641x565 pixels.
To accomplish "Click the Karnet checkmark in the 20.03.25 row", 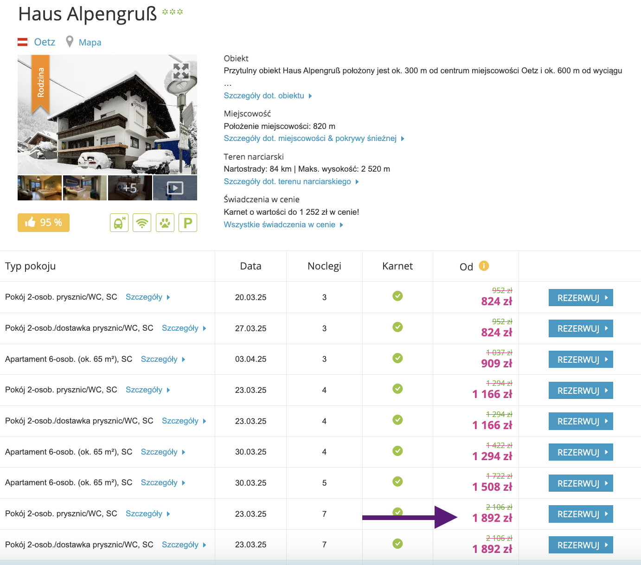I will pos(397,296).
